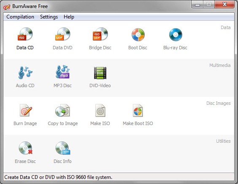The height and width of the screenshot is (184, 238).
Task: Open the Help menu
Action: tap(69, 17)
